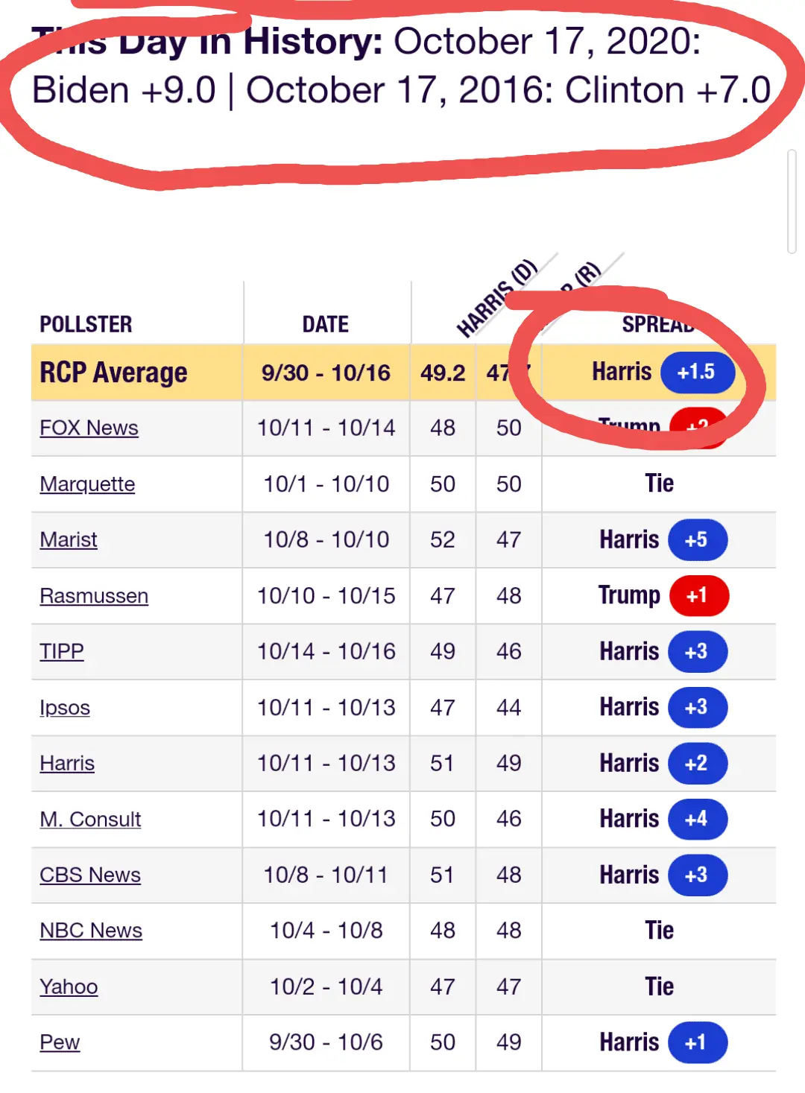
Task: Open the Marist poll link
Action: (69, 540)
